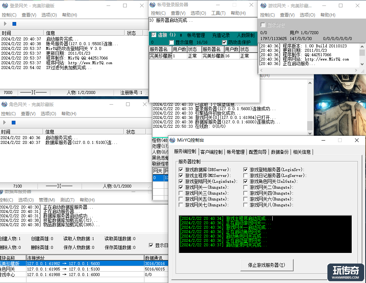
Task: Click the blue stop icon in 角色网关 toolbar
Action: 14,122
